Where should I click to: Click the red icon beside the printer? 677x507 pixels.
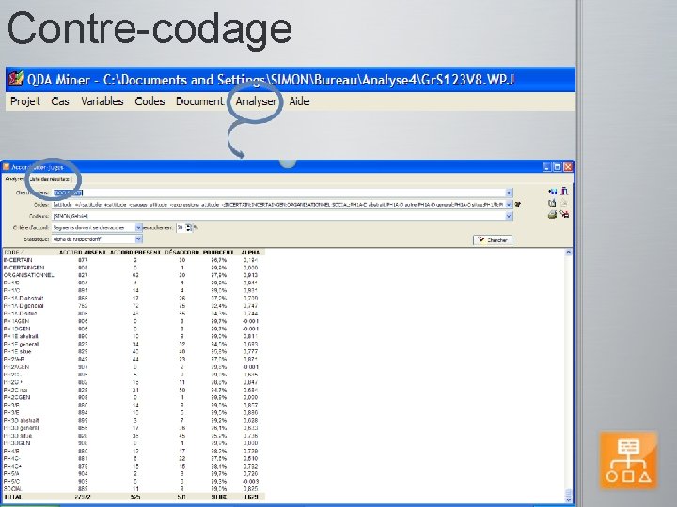point(564,214)
